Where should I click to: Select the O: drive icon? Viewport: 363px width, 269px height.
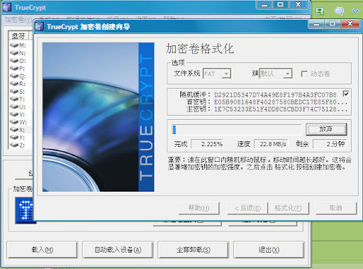(x=14, y=61)
